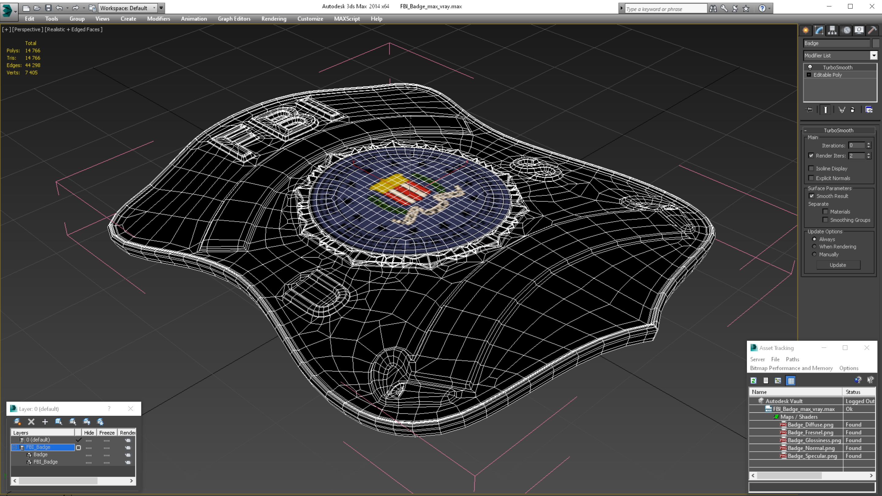This screenshot has height=496, width=882.
Task: Delete highlighted layer X icon
Action: click(x=31, y=422)
